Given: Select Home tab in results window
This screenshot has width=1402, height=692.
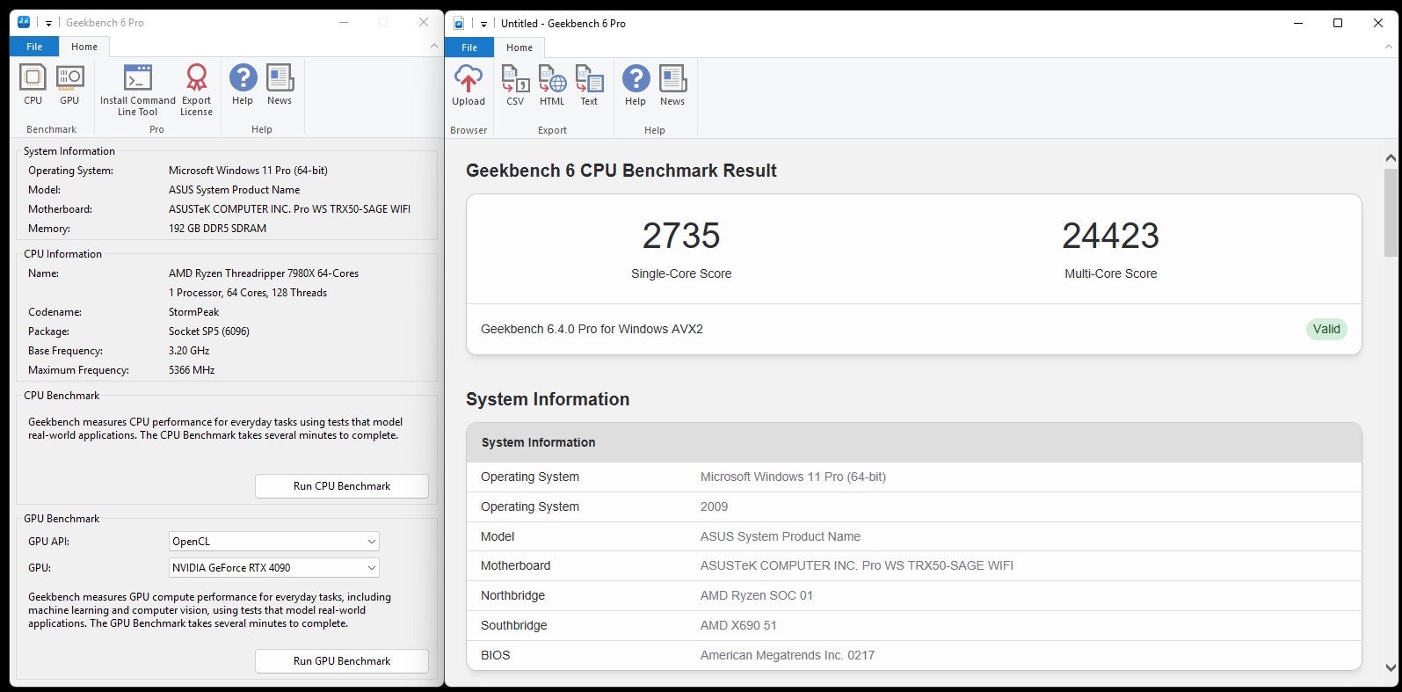Looking at the screenshot, I should [x=519, y=47].
